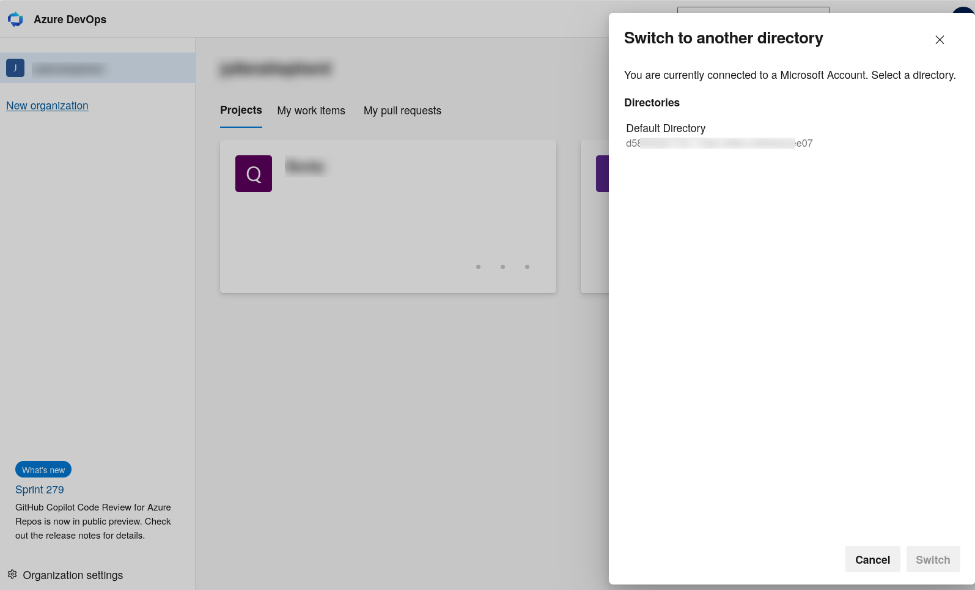
Task: Click the Azure DevOps header title
Action: [70, 20]
